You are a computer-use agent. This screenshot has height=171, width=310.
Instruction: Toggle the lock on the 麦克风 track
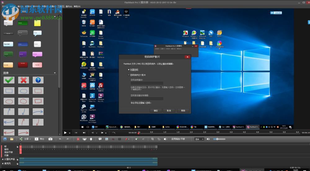pos(17,163)
